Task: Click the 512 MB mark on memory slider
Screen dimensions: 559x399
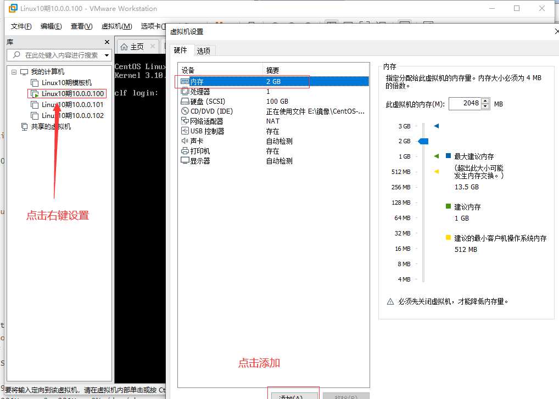Action: pyautogui.click(x=401, y=172)
